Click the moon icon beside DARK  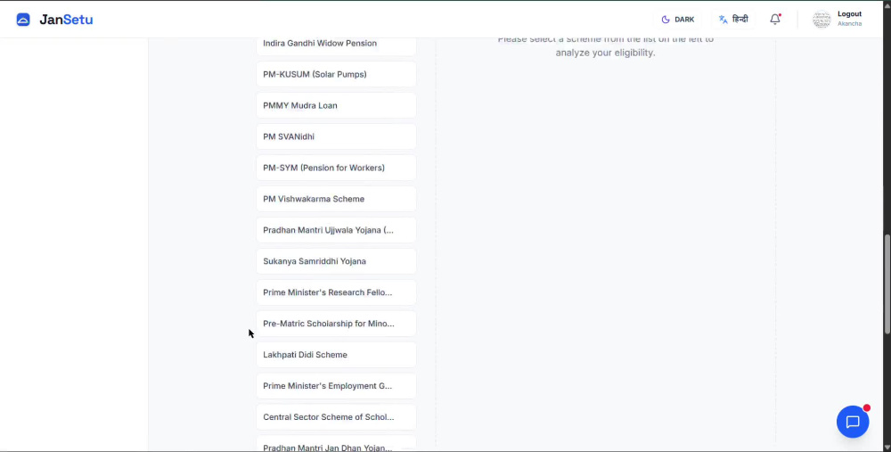click(x=666, y=20)
